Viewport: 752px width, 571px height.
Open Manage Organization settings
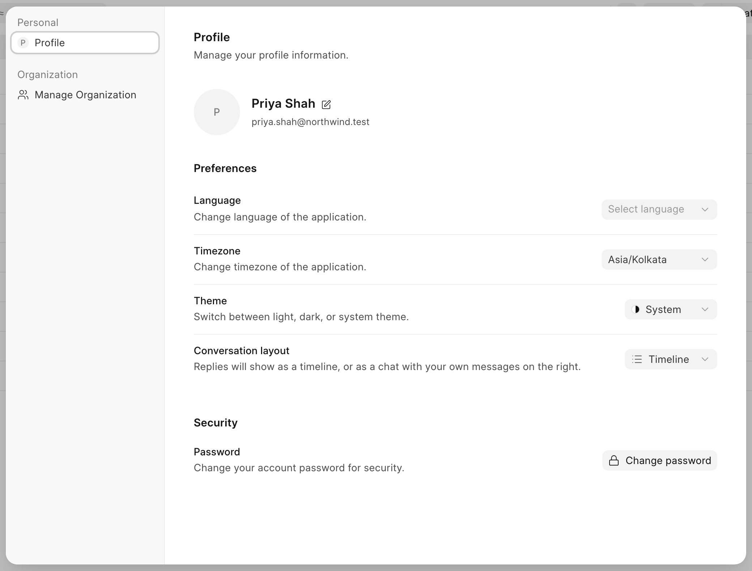[x=85, y=95]
